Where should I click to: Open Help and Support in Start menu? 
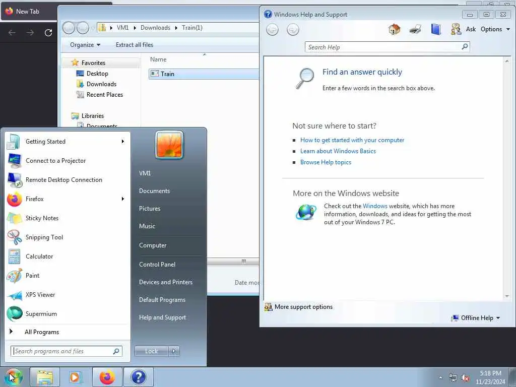pyautogui.click(x=162, y=317)
